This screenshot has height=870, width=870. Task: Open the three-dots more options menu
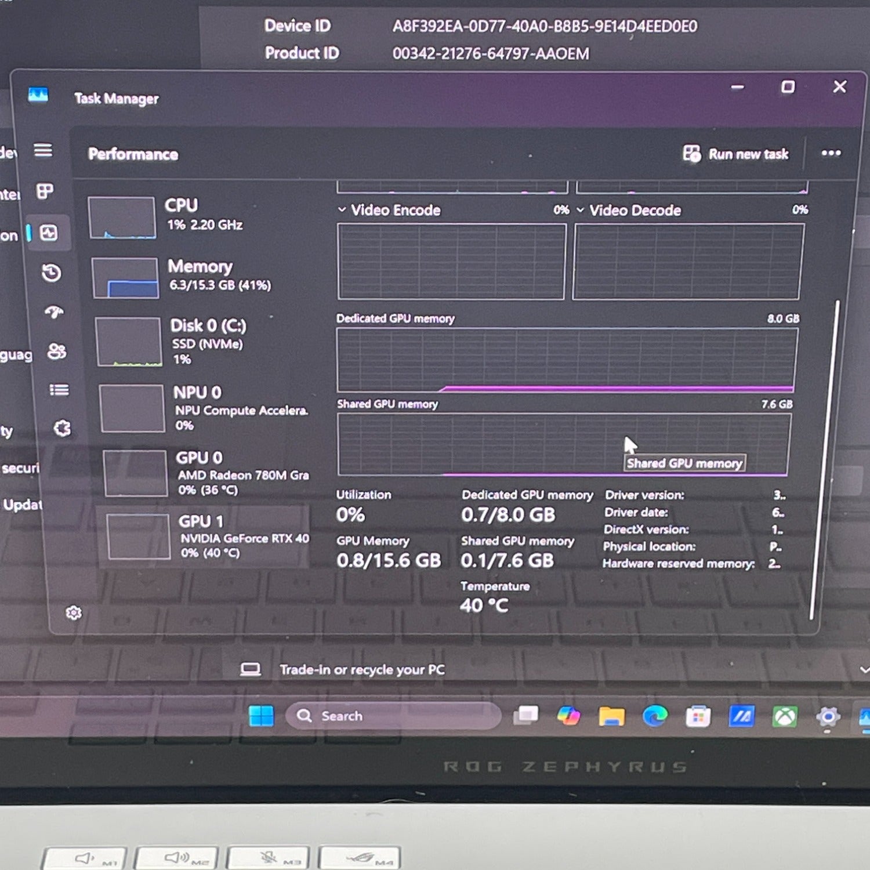click(x=831, y=153)
